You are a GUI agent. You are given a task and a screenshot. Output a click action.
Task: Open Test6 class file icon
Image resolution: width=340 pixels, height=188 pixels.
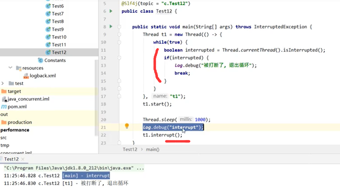click(48, 6)
